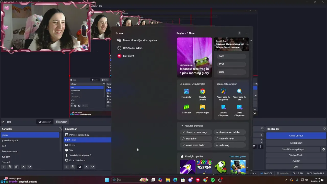Open the transition type dropdown arrows
This screenshot has width=327, height=184.
click(261, 135)
